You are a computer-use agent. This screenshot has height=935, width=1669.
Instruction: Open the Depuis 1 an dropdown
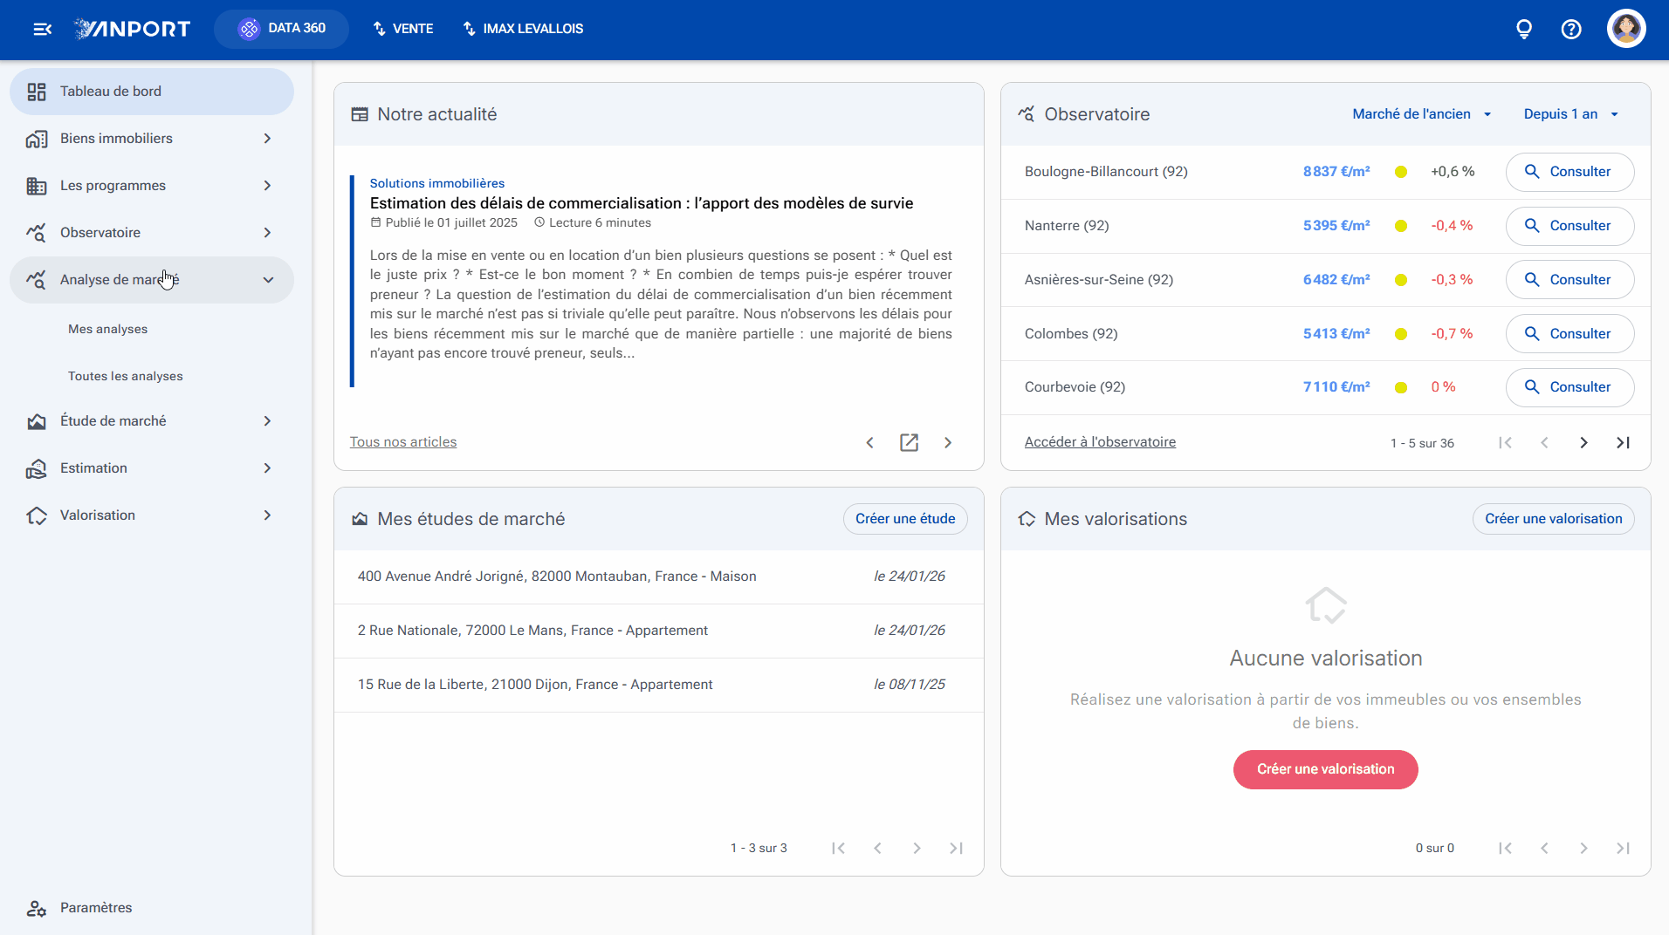click(x=1571, y=114)
